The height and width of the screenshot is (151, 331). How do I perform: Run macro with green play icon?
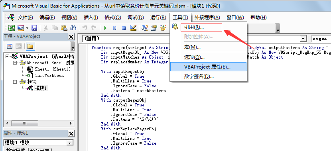tap(105, 28)
